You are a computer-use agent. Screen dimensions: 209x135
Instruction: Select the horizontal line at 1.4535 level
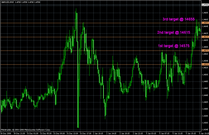point(101,65)
